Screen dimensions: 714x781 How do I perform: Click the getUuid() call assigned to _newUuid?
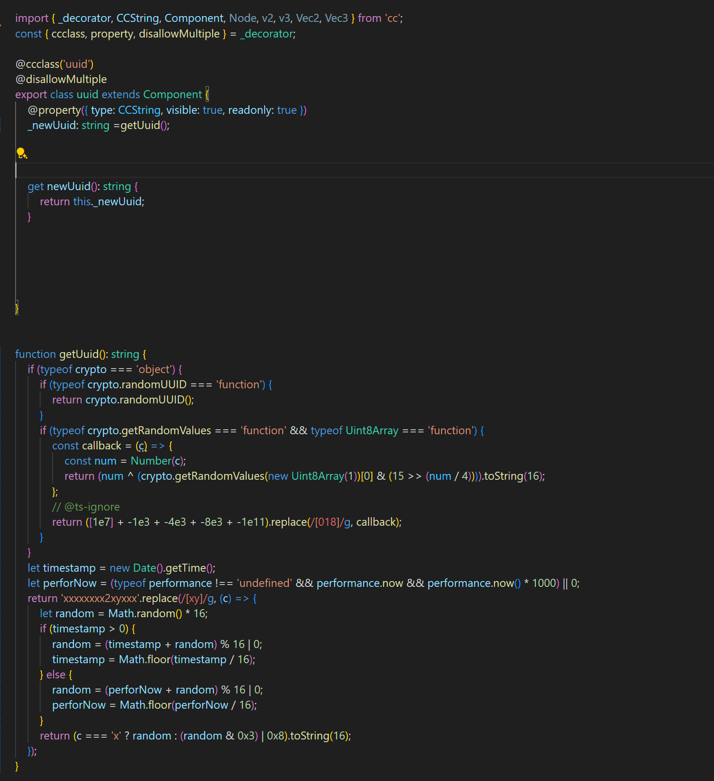pyautogui.click(x=145, y=125)
